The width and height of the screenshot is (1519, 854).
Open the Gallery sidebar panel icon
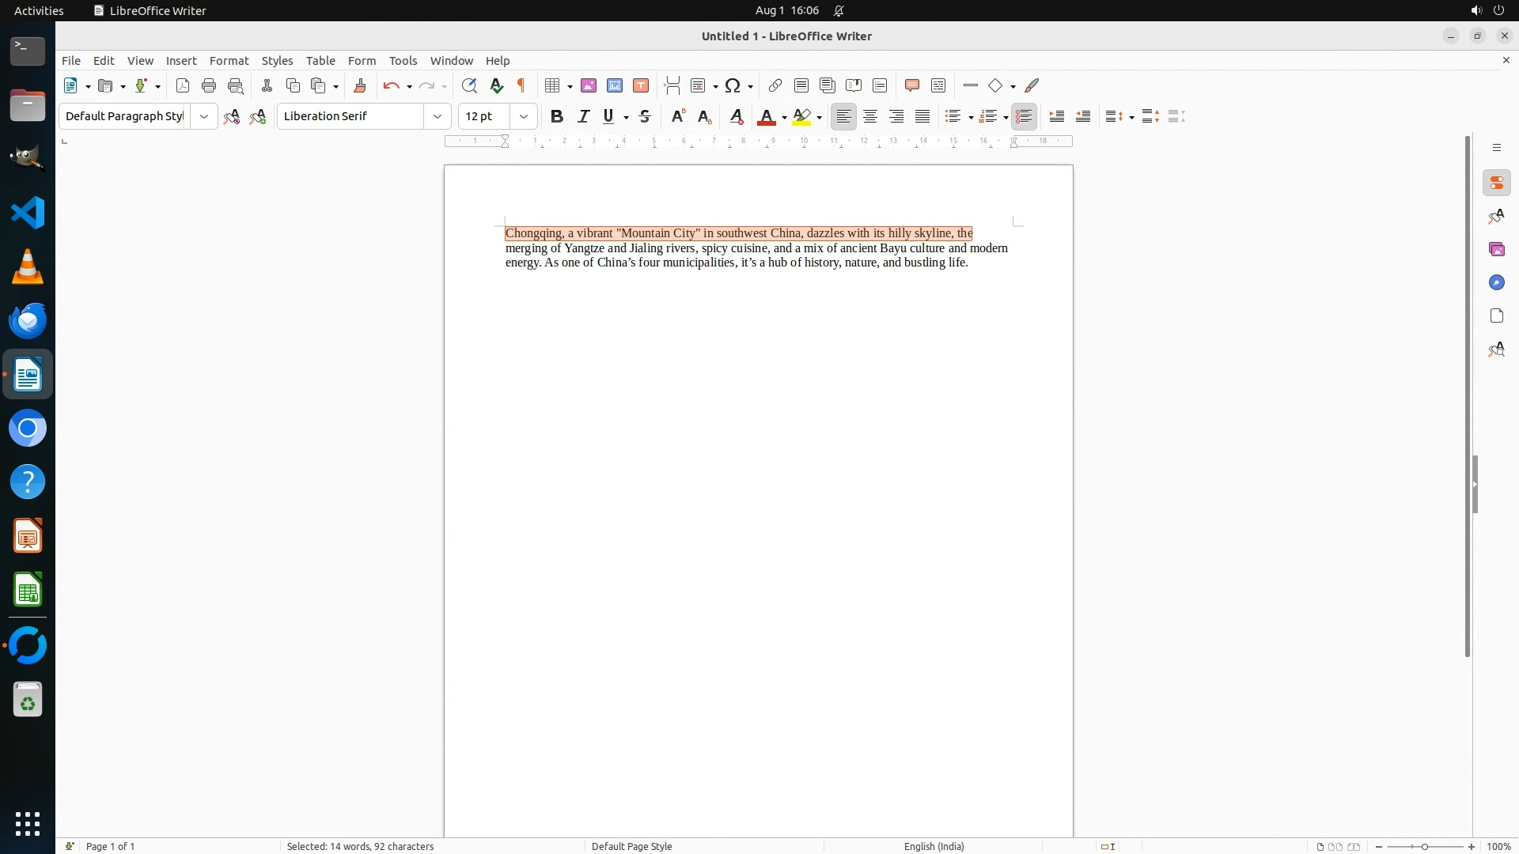click(x=1496, y=250)
